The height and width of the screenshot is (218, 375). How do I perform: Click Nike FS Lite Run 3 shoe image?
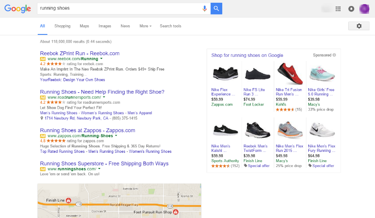point(257,74)
